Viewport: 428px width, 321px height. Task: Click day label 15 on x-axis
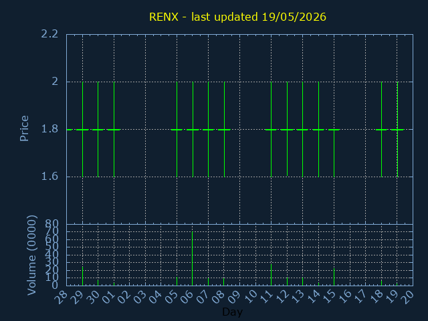[328, 297]
